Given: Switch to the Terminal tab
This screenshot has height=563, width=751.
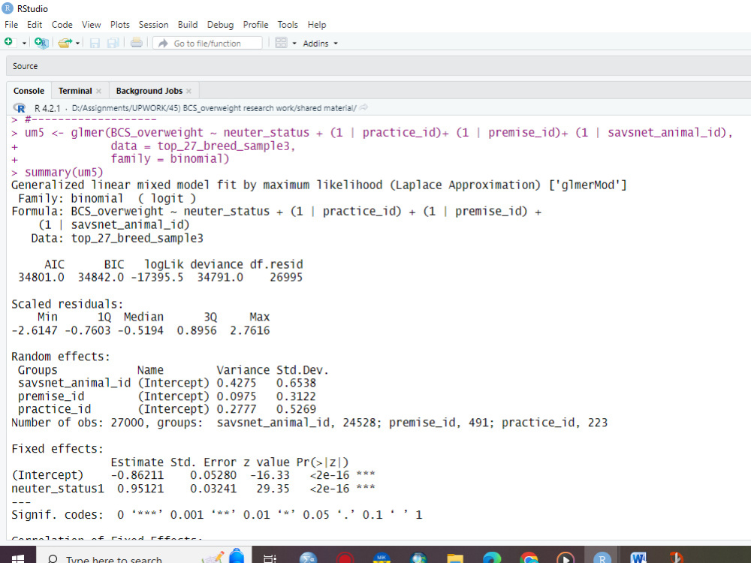Looking at the screenshot, I should click(x=74, y=90).
